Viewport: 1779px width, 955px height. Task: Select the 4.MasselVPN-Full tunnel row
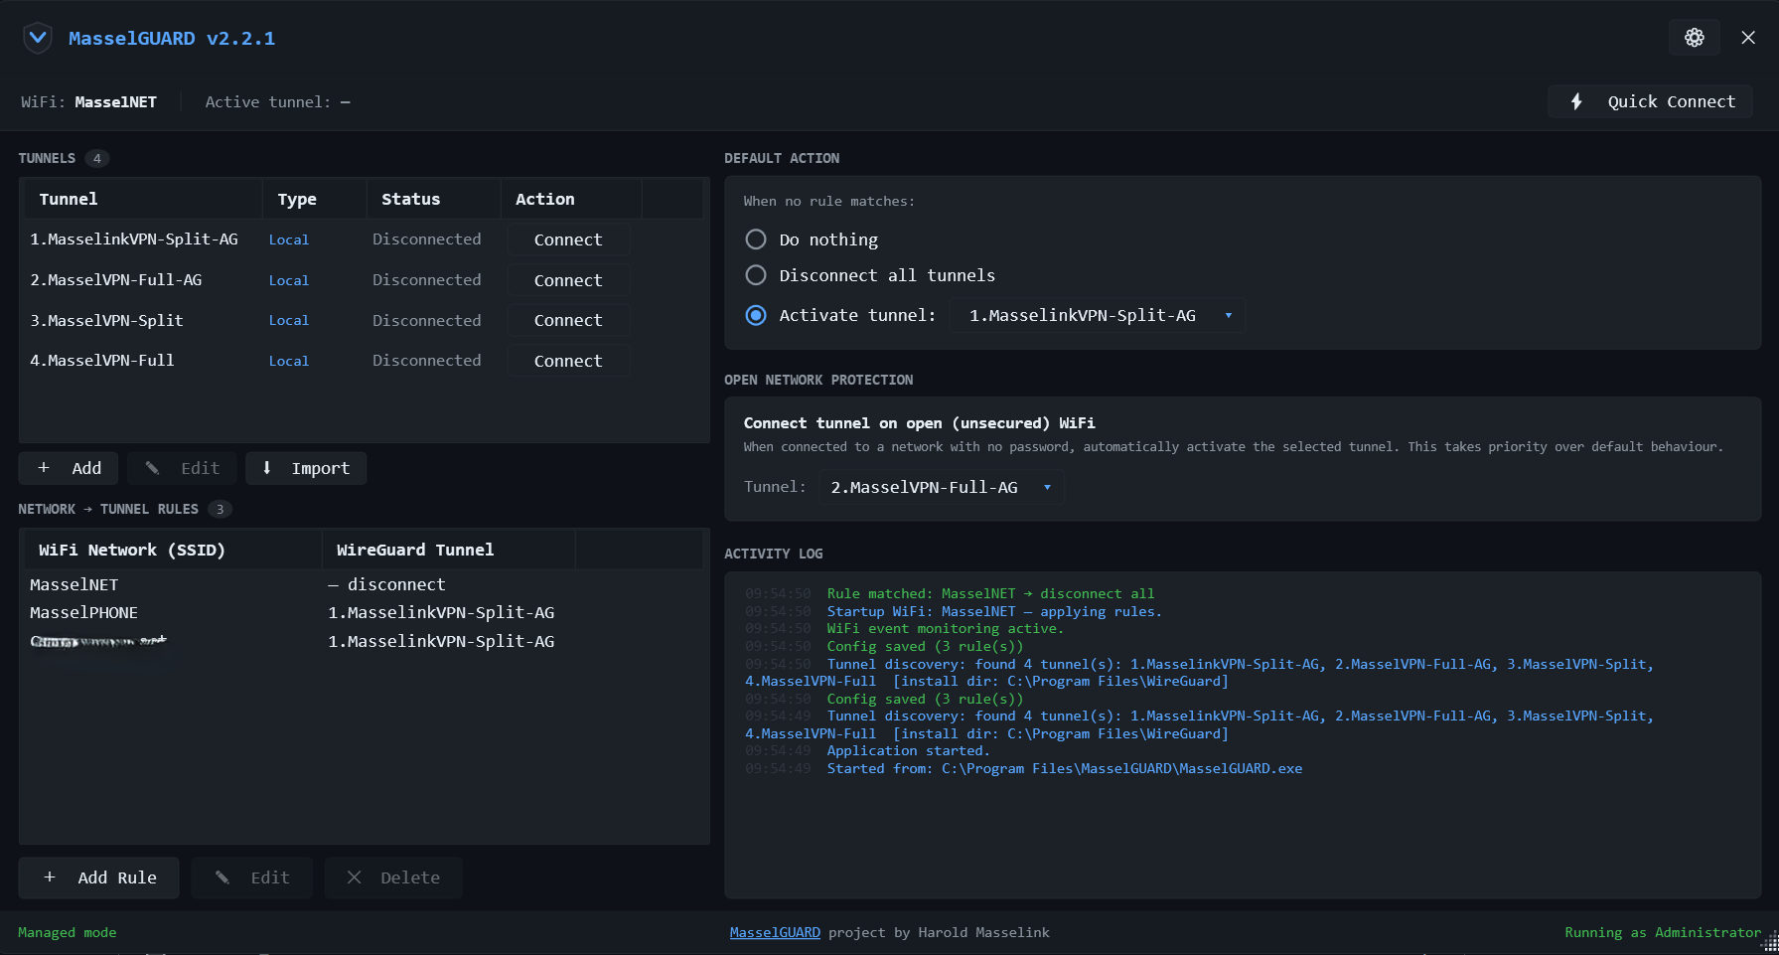[149, 360]
